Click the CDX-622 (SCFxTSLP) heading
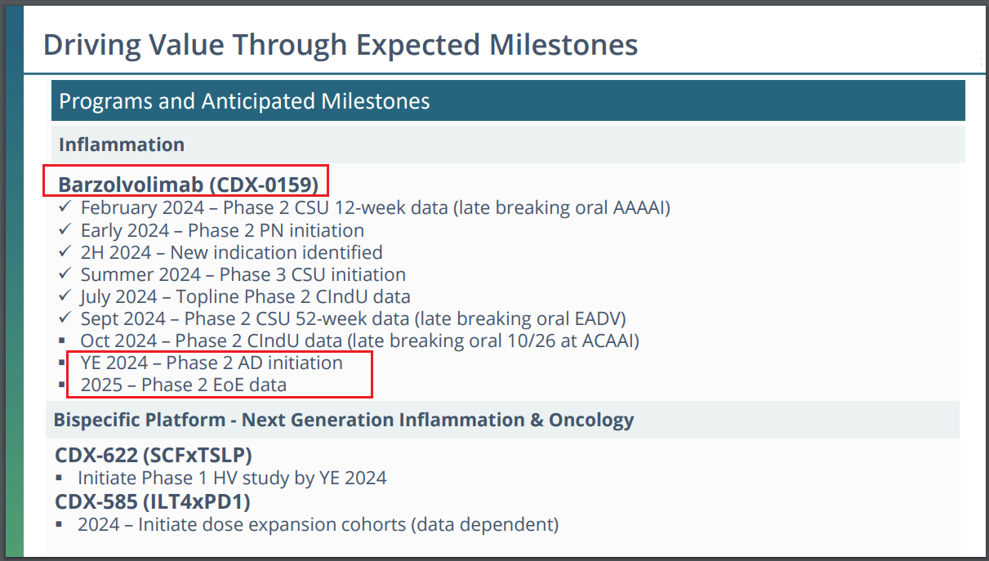The image size is (989, 561). (154, 455)
